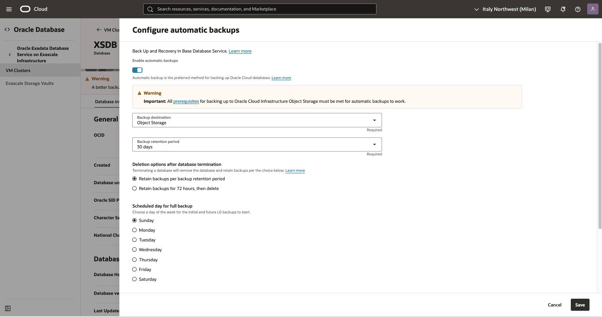
Task: Expand the Italy Northwest (Milan) region selector
Action: [x=505, y=9]
